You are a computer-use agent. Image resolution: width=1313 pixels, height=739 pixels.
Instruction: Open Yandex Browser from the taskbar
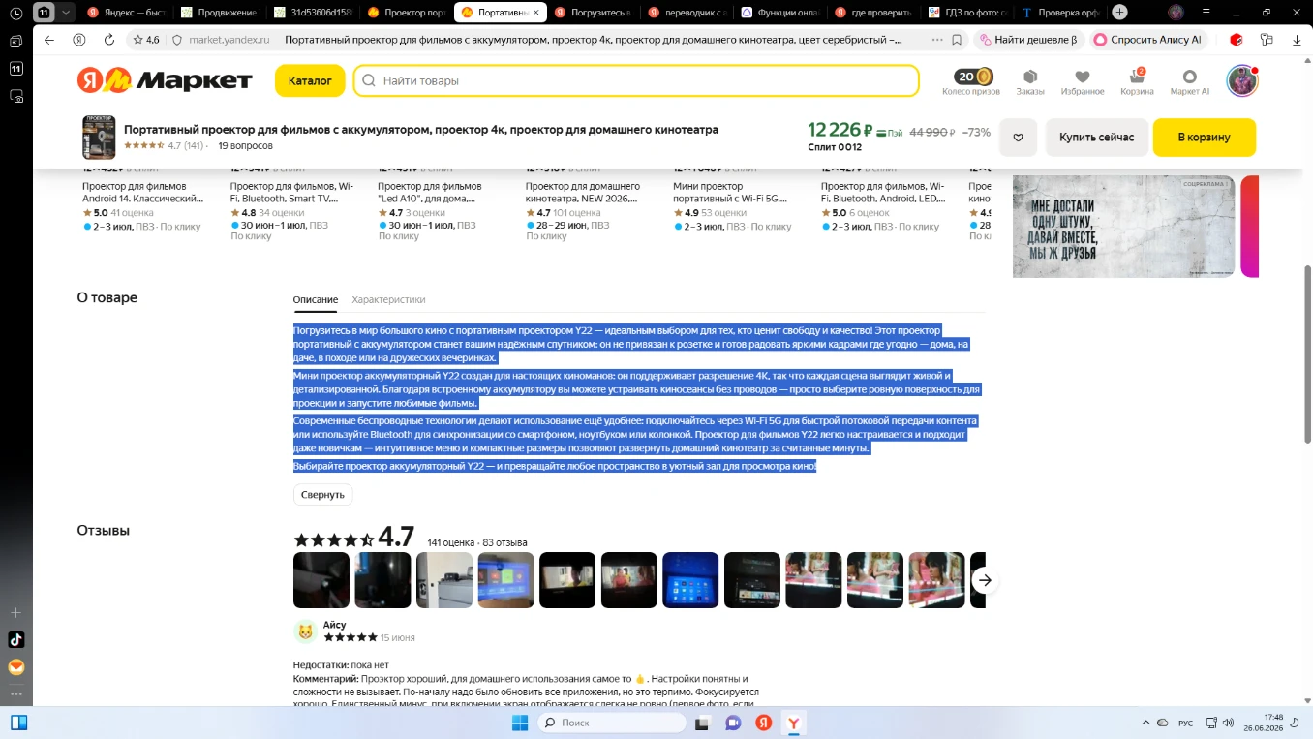[x=794, y=723]
